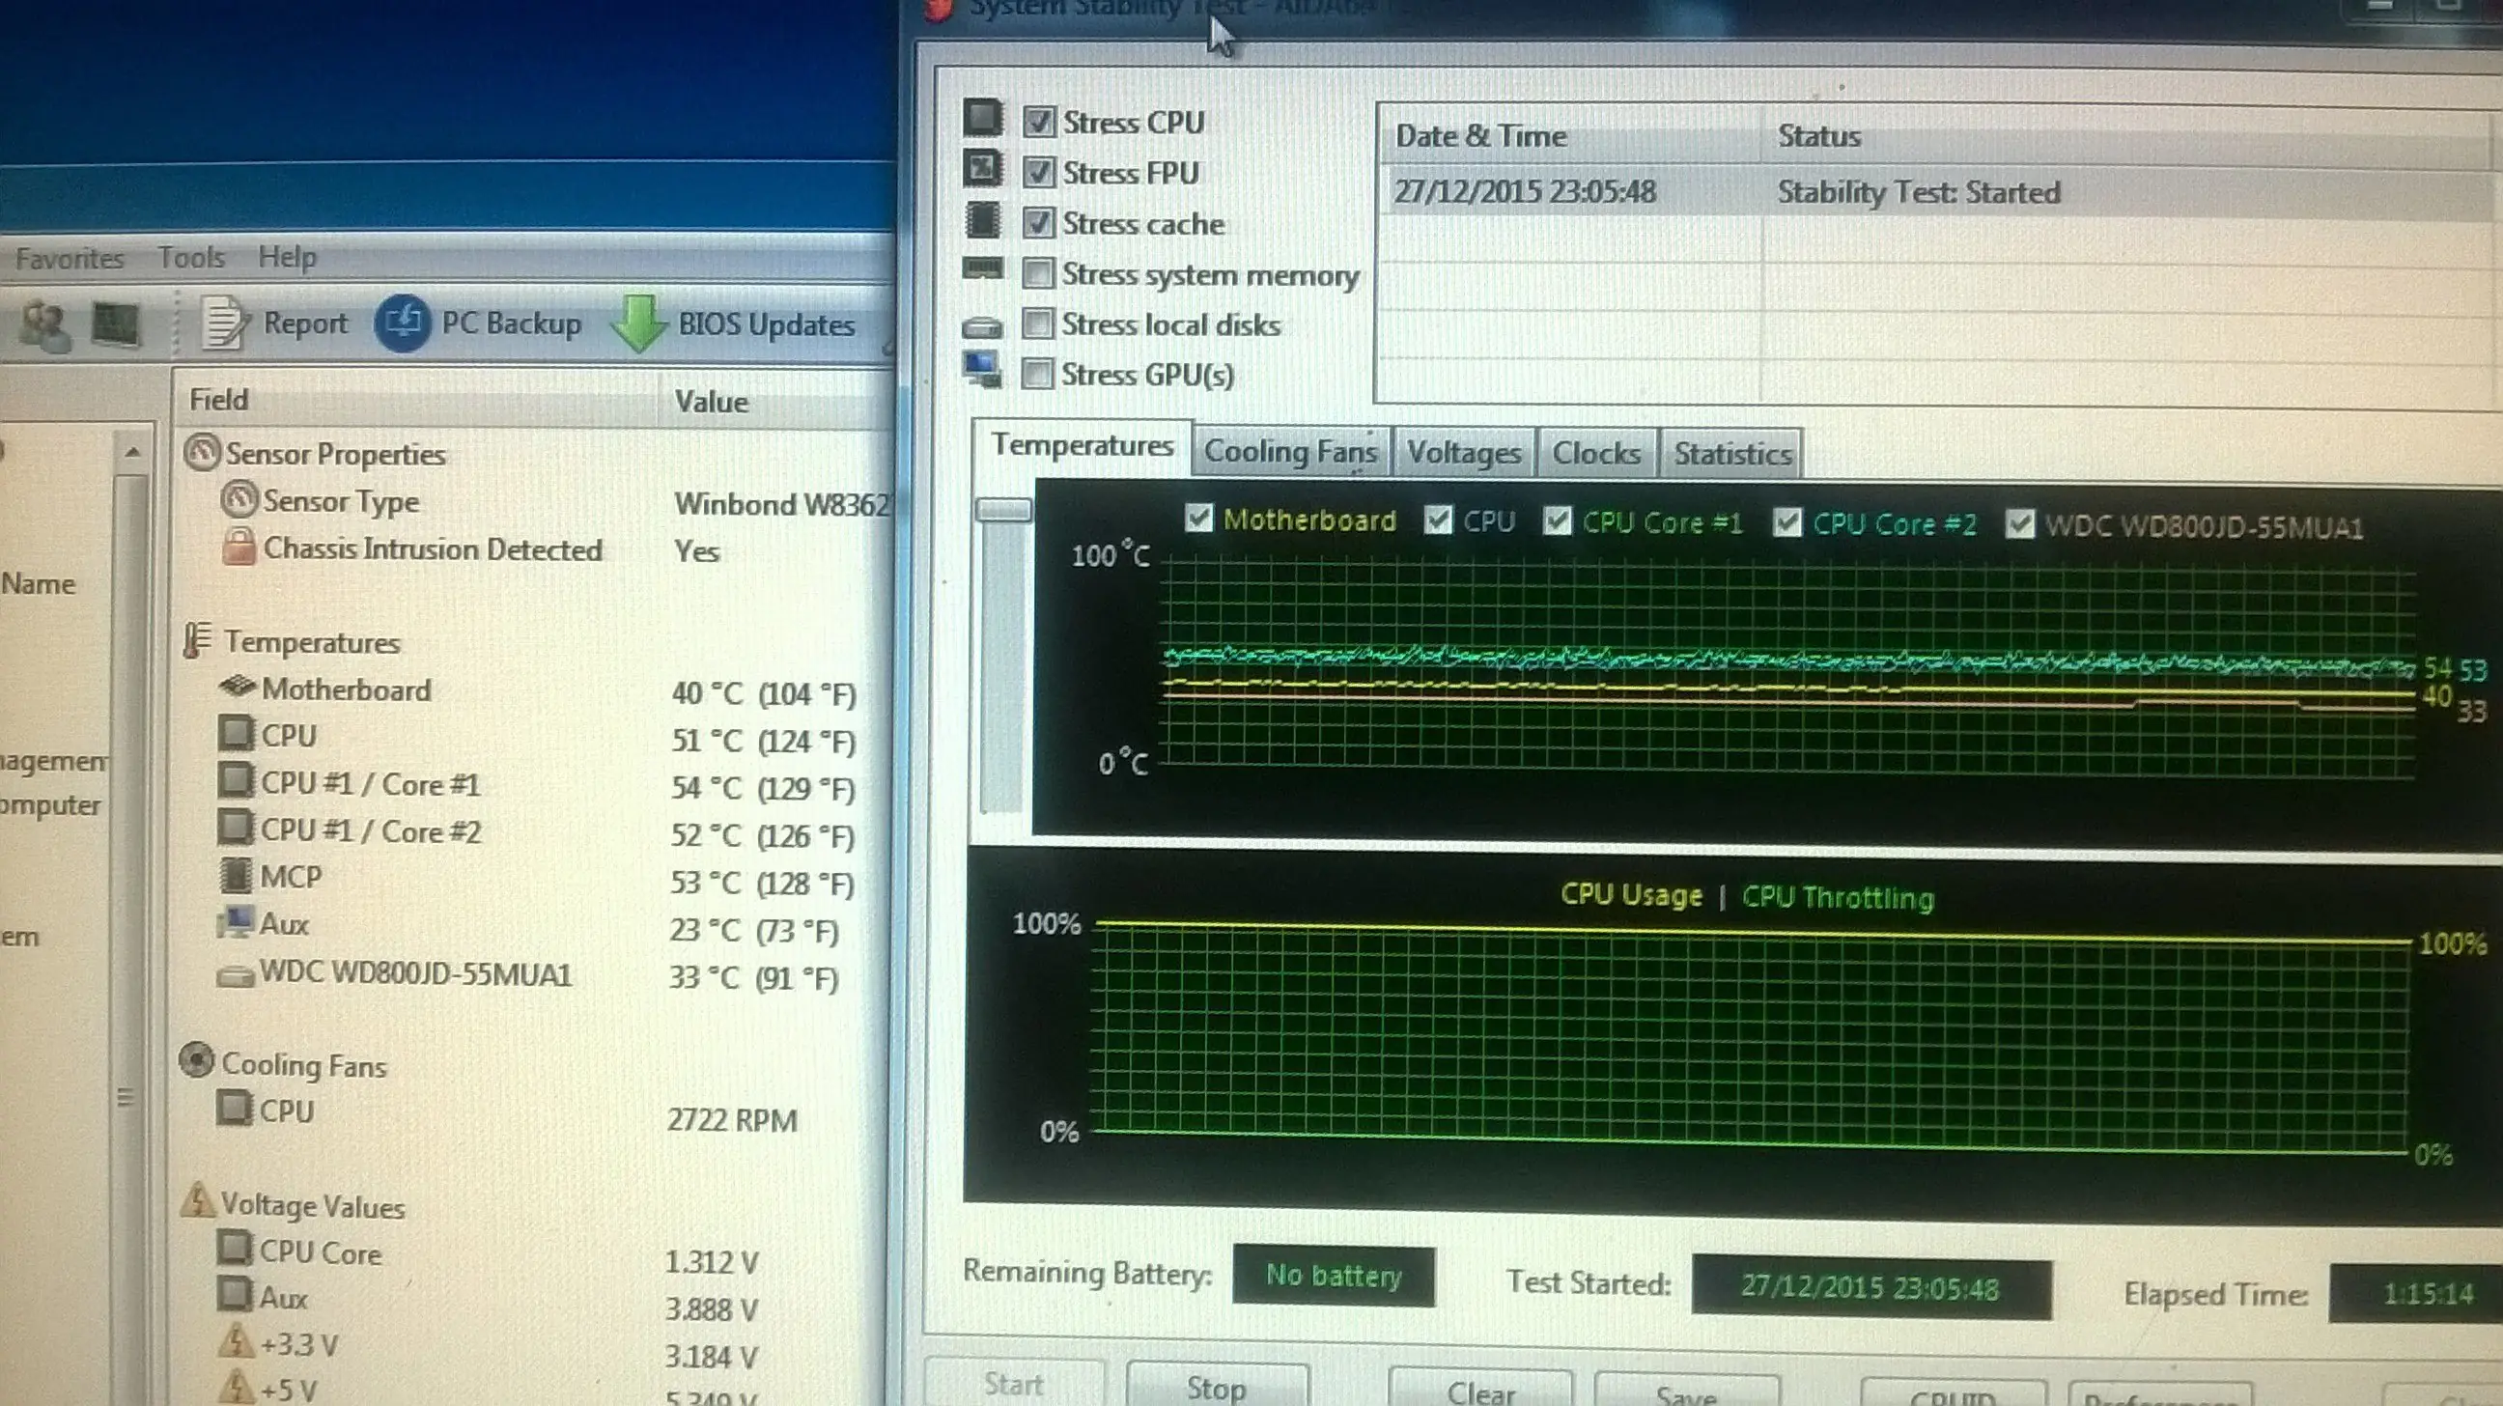Click the temperature graph vertical slider

pos(1002,510)
